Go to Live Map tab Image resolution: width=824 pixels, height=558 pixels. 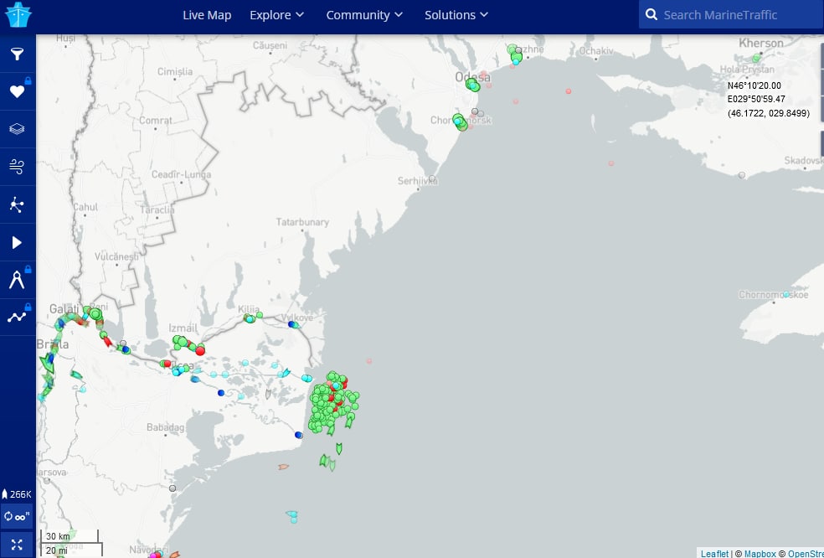click(x=207, y=15)
